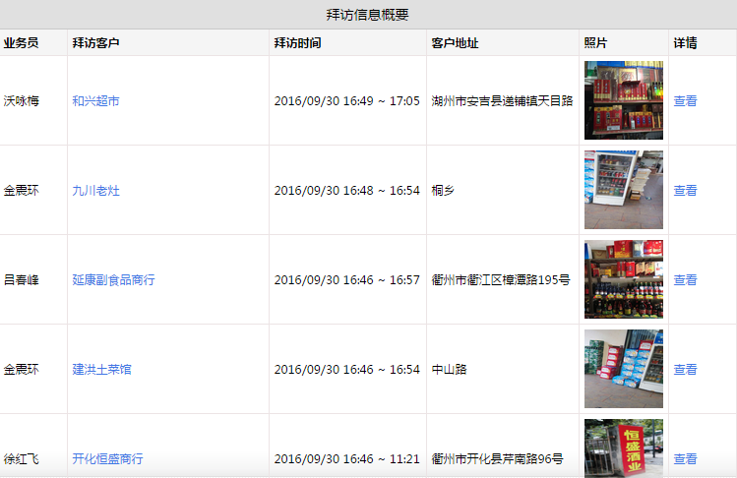Click the 照片 column header
Image resolution: width=737 pixels, height=478 pixels.
(x=595, y=43)
